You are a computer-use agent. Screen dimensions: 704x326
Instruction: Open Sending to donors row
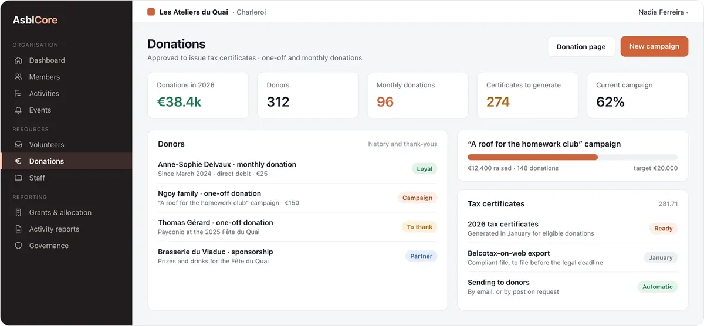pyautogui.click(x=573, y=287)
